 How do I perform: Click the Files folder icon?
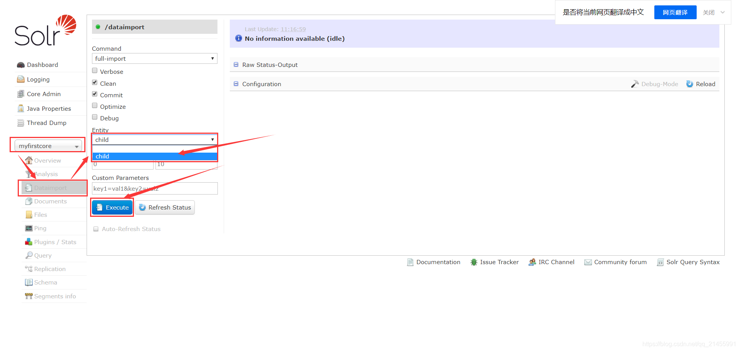click(29, 215)
